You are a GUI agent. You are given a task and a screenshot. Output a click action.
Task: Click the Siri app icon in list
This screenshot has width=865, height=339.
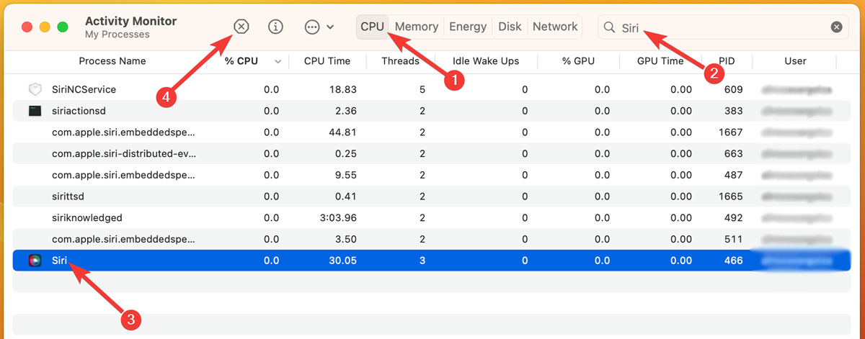coord(35,261)
